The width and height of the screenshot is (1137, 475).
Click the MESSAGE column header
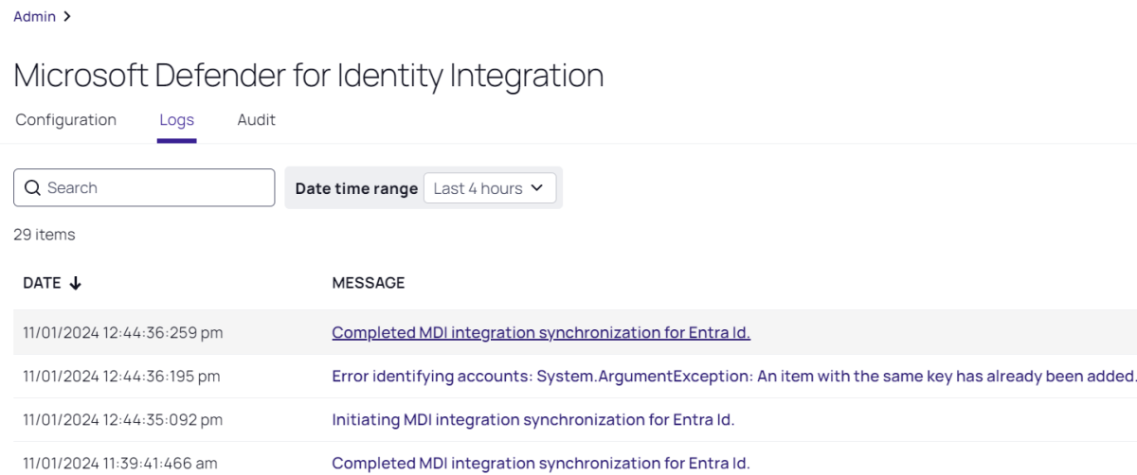[x=368, y=283]
